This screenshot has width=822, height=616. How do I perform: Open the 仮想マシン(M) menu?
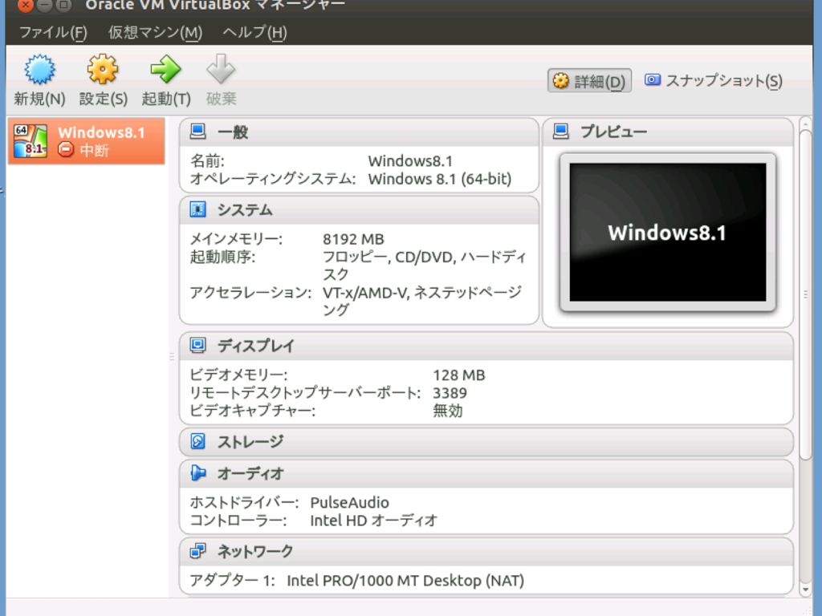coord(155,32)
